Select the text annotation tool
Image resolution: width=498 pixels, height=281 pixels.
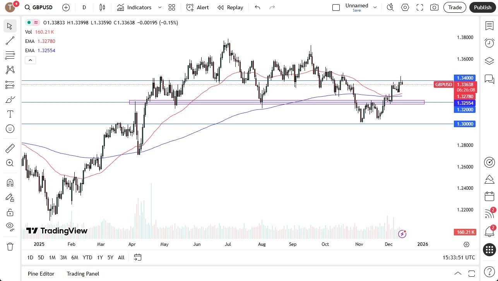tap(10, 114)
